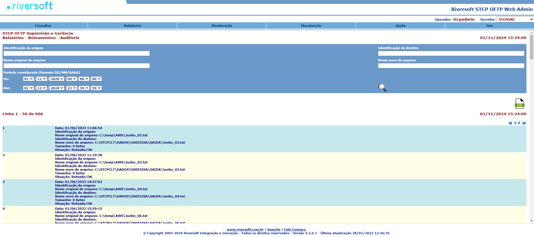Click the scrollbar up arrow
This screenshot has height=237, width=534.
531,32
